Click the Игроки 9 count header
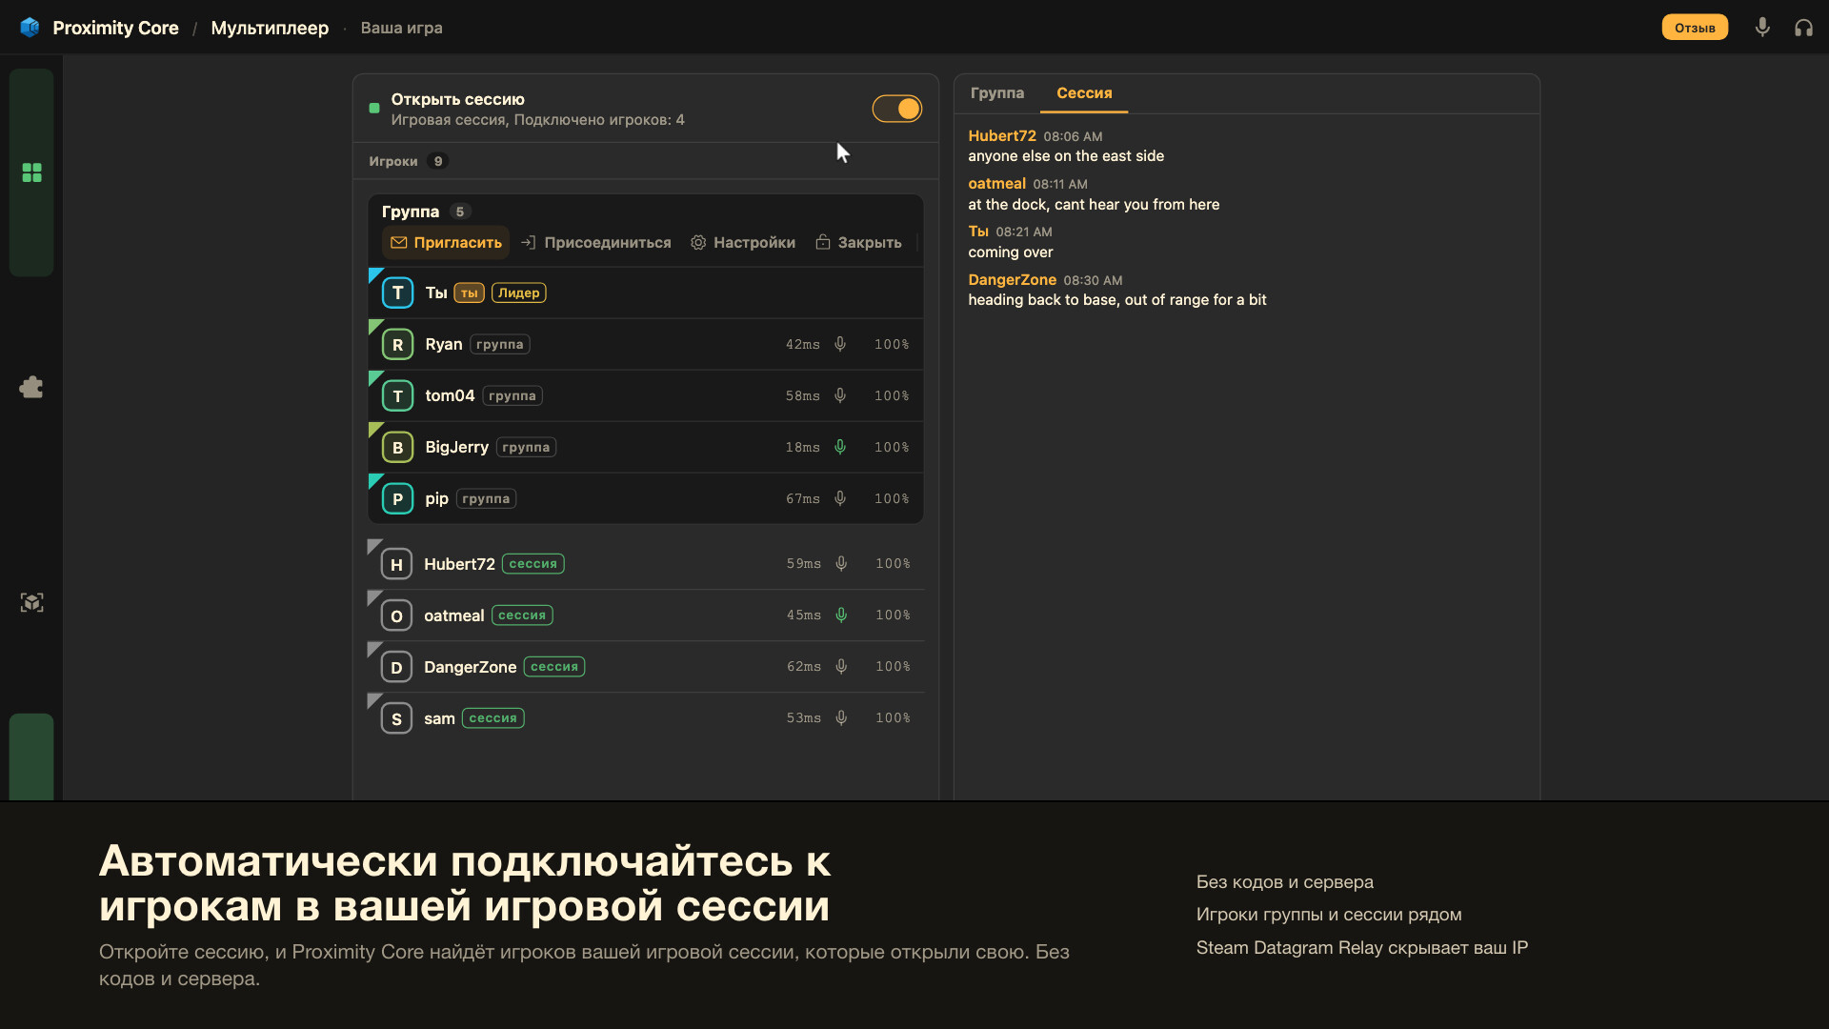The width and height of the screenshot is (1829, 1029). [x=408, y=161]
